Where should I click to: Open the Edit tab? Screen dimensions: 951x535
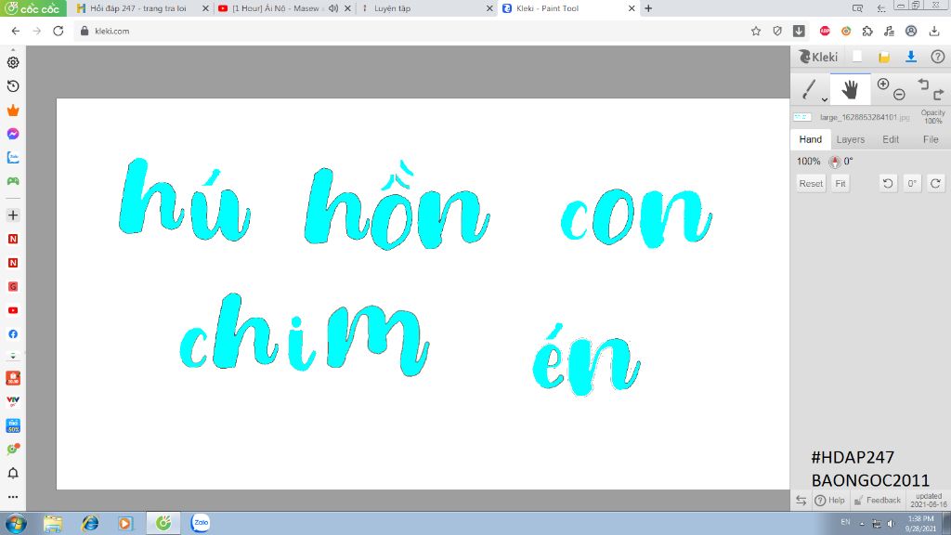tap(891, 139)
